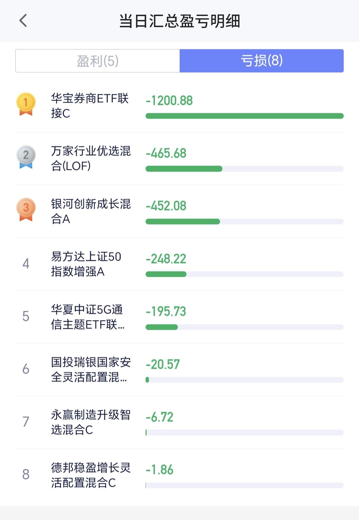This screenshot has width=359, height=520.
Task: Open 华夏中证5G通信主题ETF fund entry
Action: tap(179, 317)
